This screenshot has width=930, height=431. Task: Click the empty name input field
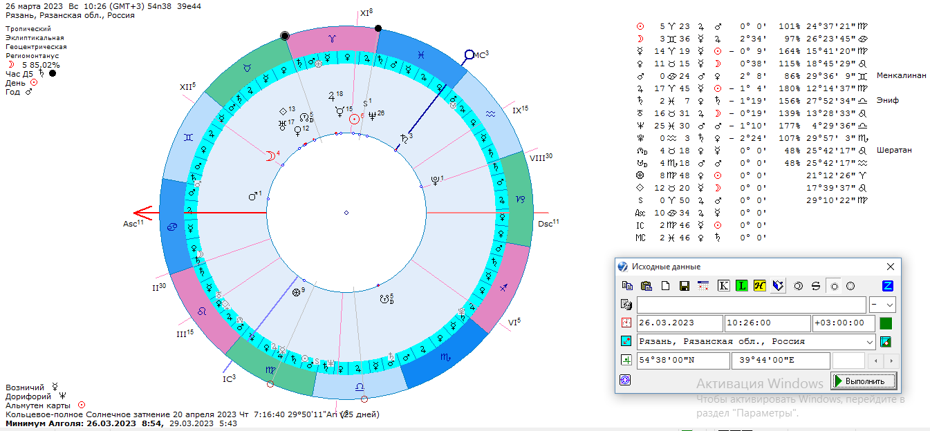[x=751, y=305]
